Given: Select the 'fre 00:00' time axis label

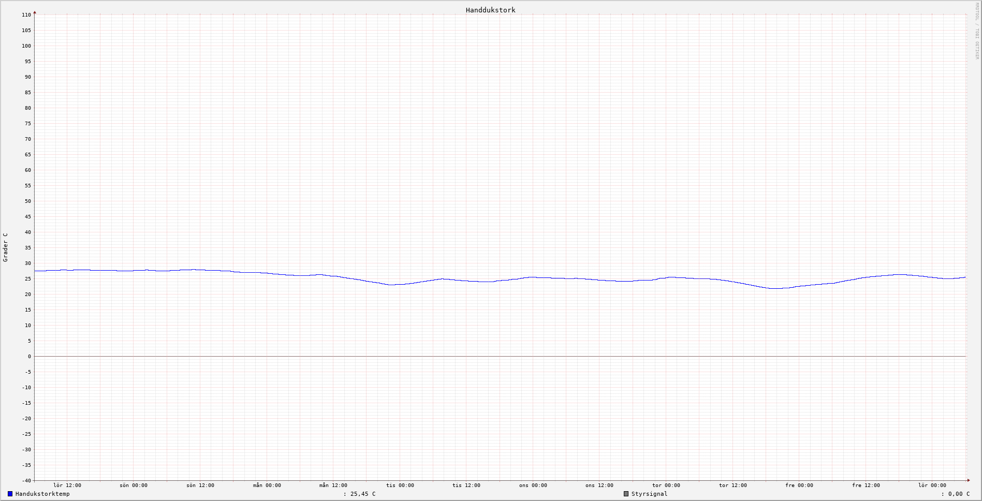Looking at the screenshot, I should (x=799, y=485).
